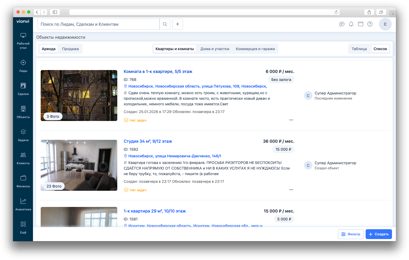Switch to Дома и участки tab

click(x=215, y=49)
